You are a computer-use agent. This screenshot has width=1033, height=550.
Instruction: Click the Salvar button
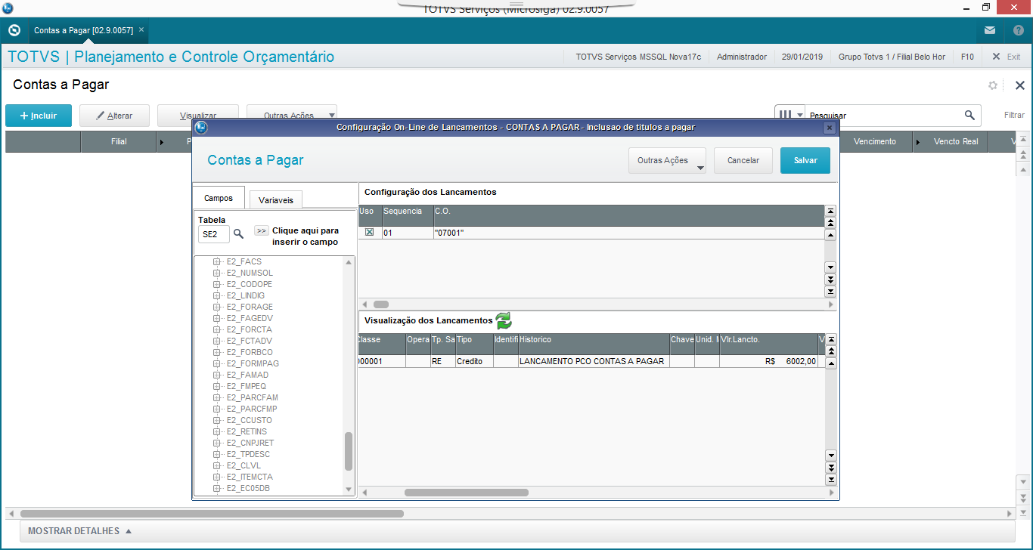[805, 161]
